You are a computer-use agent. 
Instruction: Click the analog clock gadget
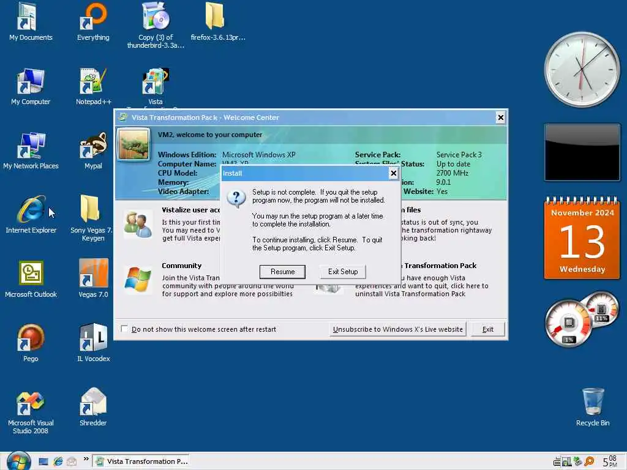click(x=582, y=70)
